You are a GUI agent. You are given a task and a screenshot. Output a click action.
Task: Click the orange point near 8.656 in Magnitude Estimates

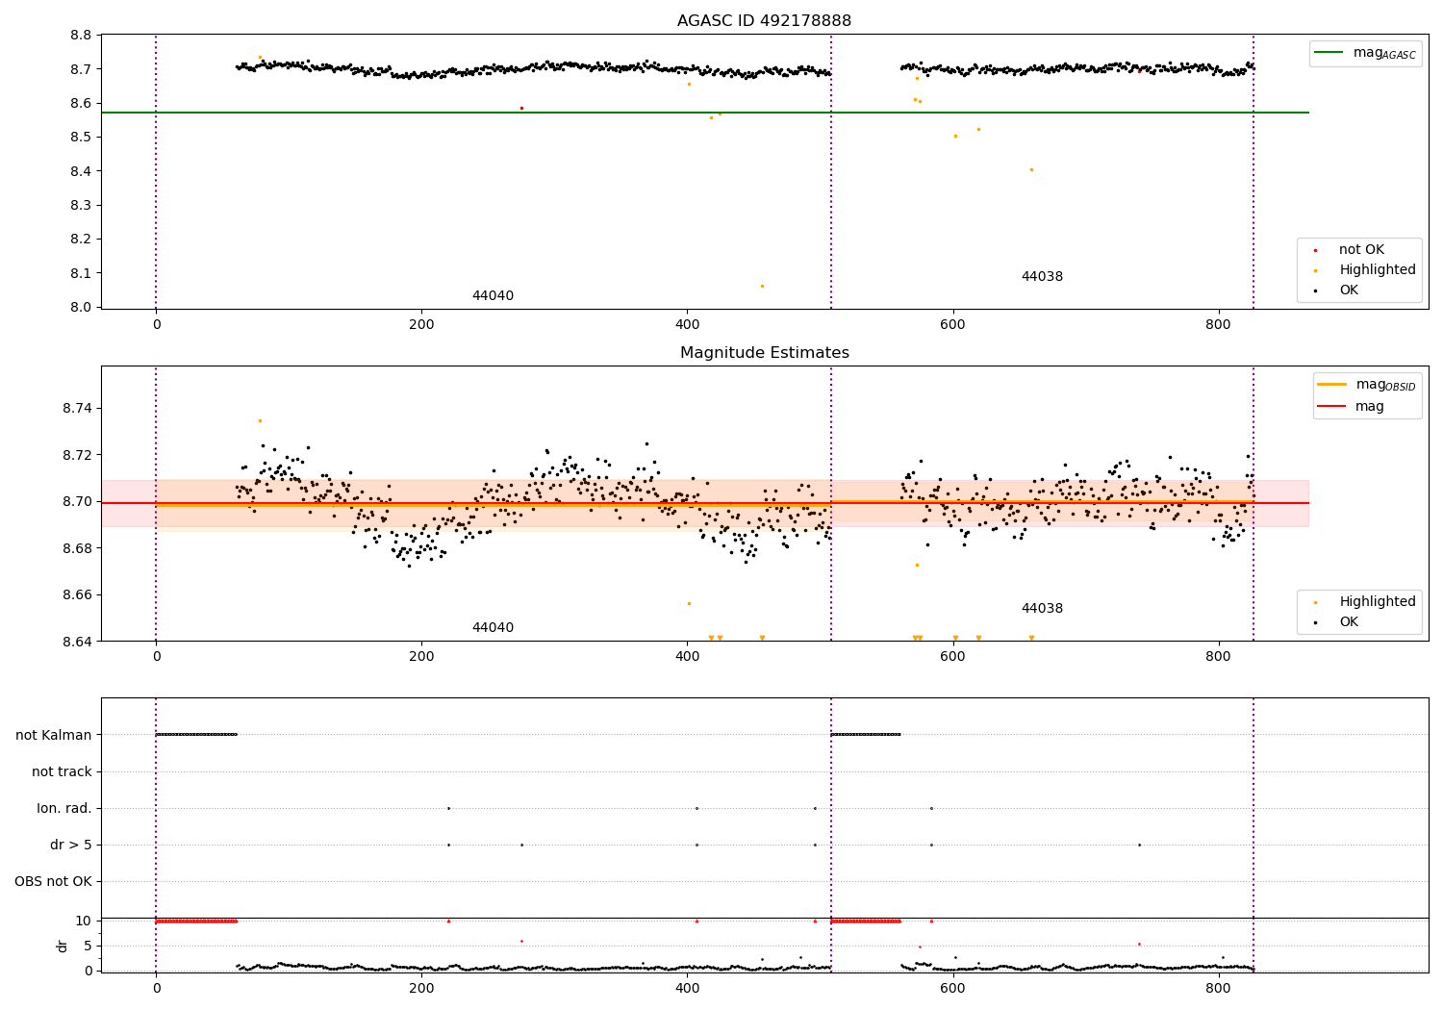689,603
